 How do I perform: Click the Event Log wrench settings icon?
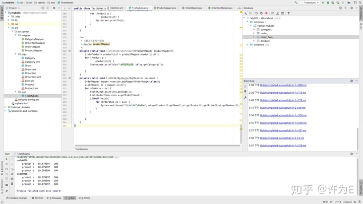click(x=245, y=97)
